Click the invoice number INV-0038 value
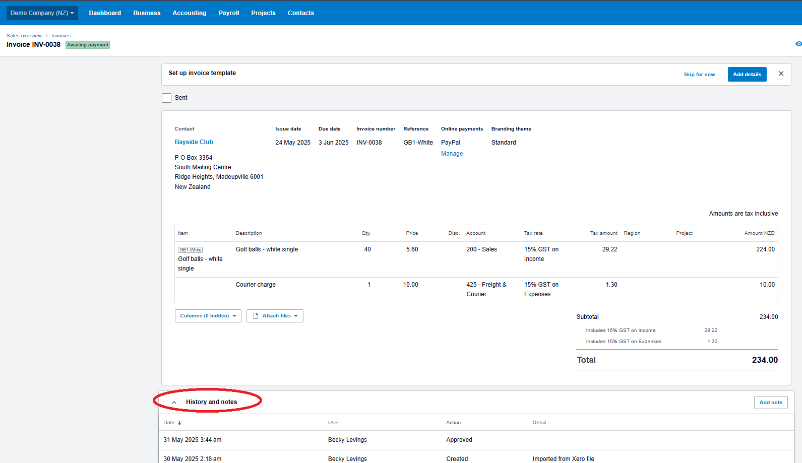 tap(369, 143)
